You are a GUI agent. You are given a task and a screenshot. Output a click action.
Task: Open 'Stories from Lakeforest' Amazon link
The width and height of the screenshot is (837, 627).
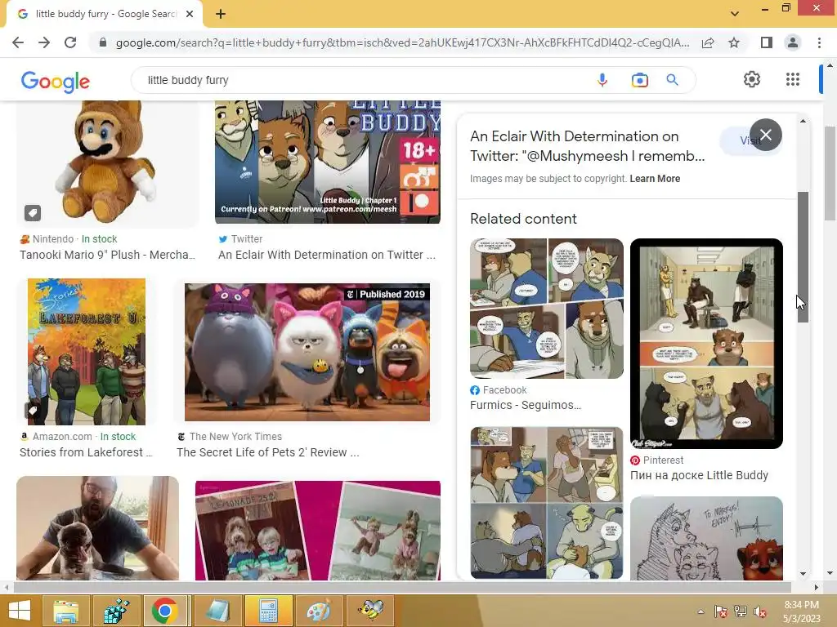click(86, 452)
